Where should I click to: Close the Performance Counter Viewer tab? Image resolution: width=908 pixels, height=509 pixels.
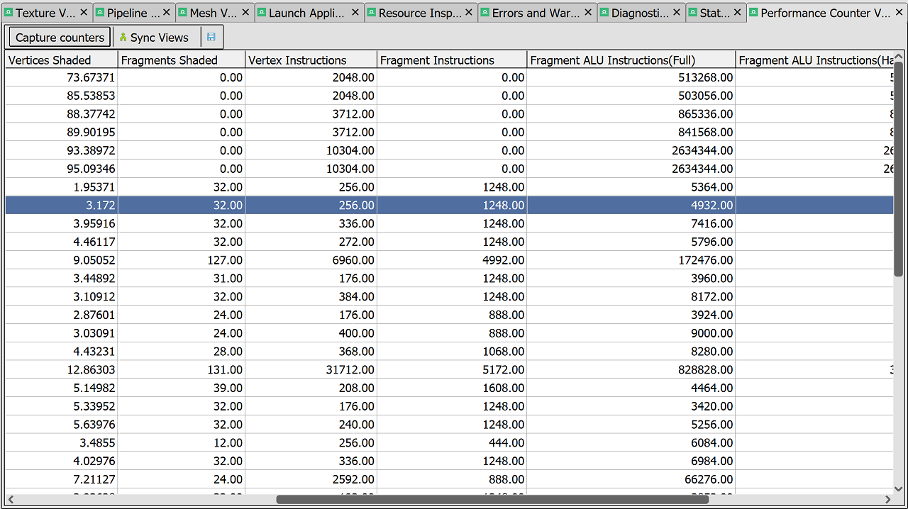pyautogui.click(x=898, y=13)
